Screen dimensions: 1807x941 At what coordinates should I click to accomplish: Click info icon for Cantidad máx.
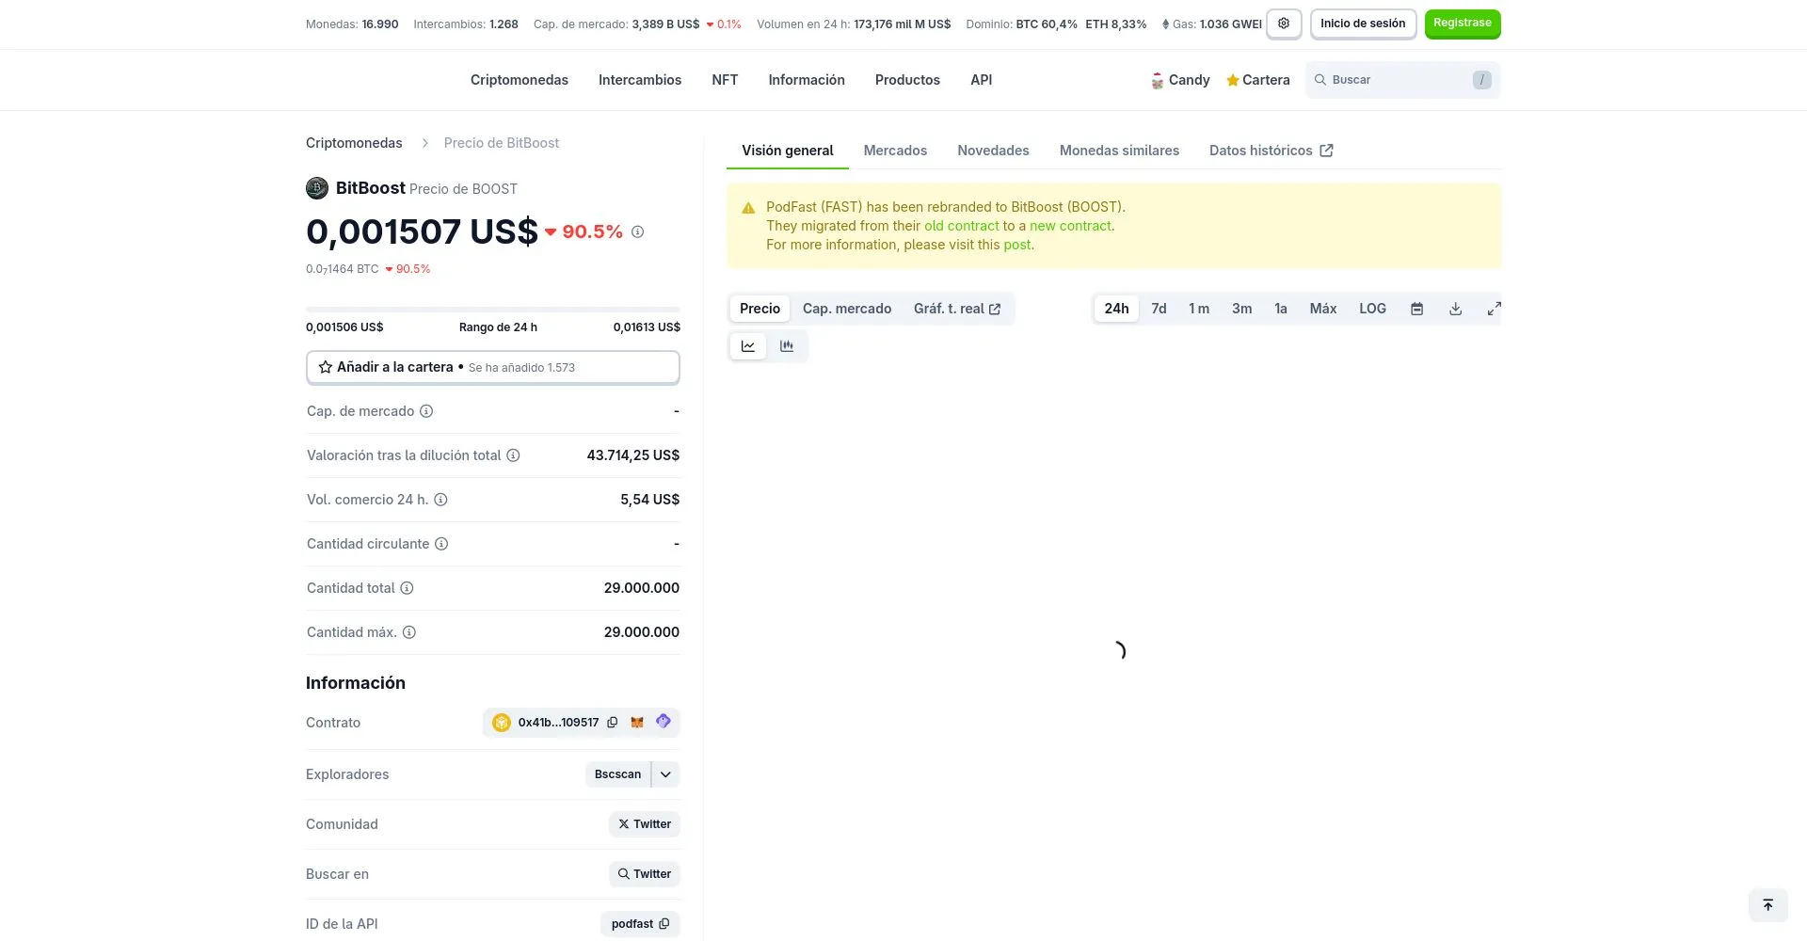[x=409, y=632]
